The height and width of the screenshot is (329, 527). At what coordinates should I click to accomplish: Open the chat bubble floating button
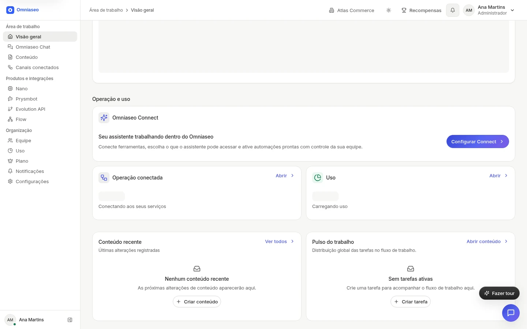pyautogui.click(x=511, y=313)
